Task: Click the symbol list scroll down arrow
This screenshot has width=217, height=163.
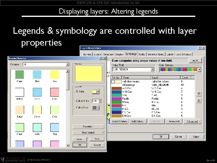Action: [x=68, y=145]
